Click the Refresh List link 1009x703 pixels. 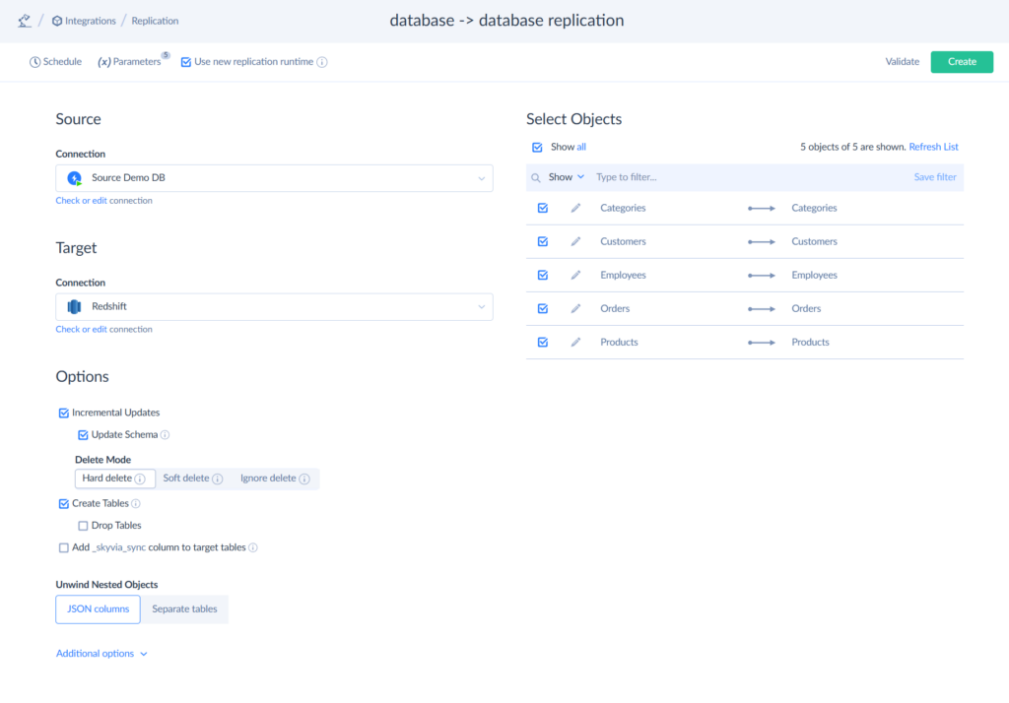coord(934,147)
